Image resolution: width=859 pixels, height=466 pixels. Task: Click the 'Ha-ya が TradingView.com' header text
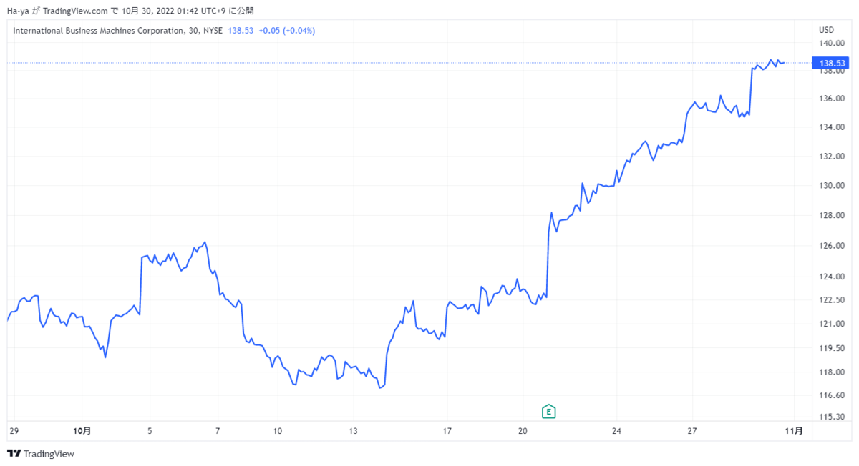click(x=57, y=11)
